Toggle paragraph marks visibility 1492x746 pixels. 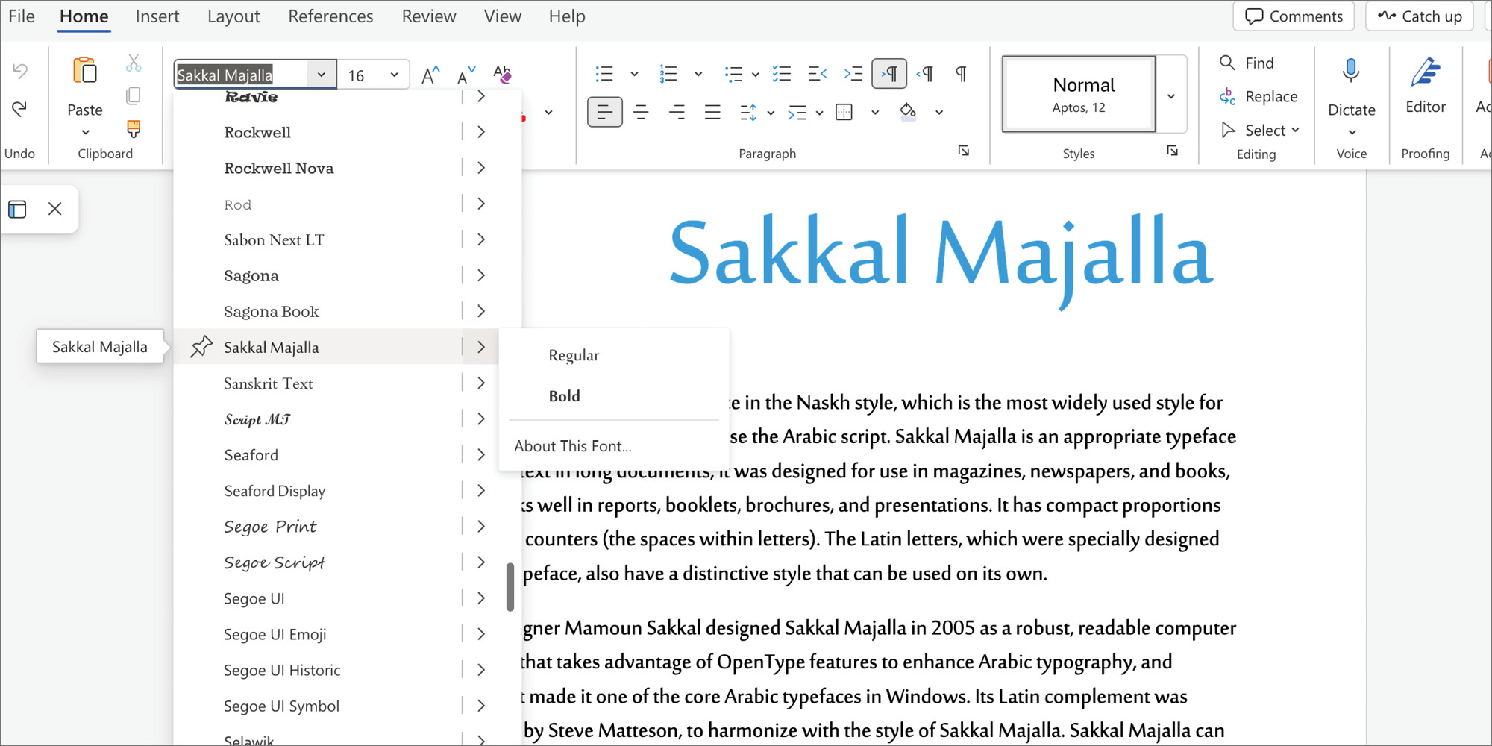pos(961,74)
